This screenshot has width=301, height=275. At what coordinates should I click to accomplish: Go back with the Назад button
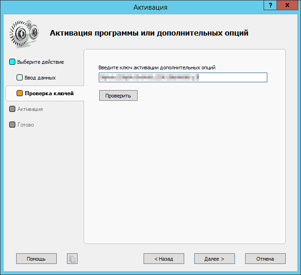(164, 259)
